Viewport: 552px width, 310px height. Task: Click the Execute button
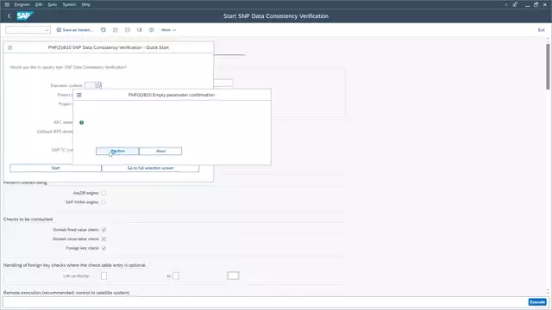[537, 302]
